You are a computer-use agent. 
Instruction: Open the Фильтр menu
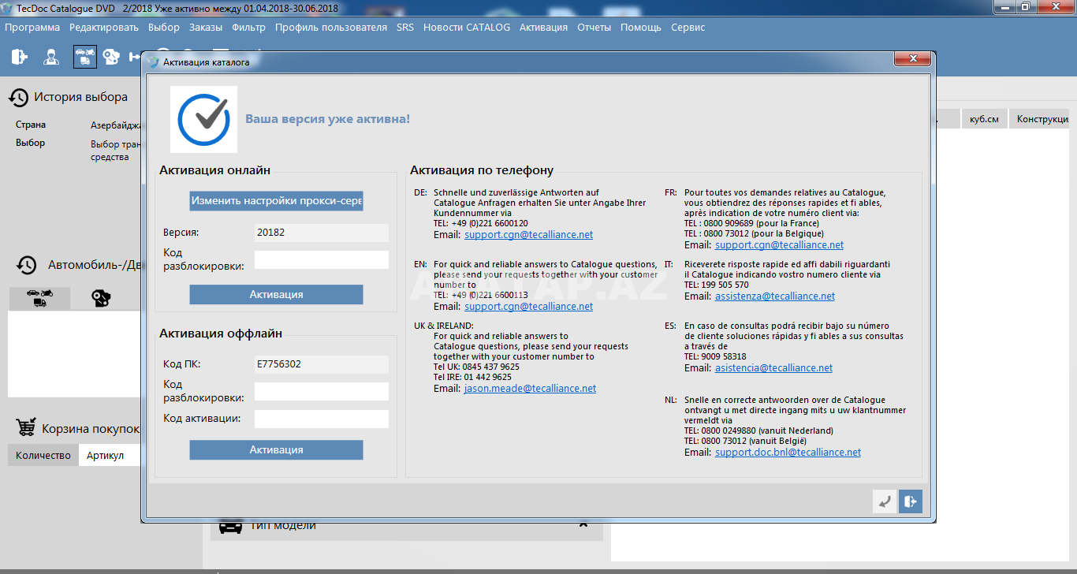tap(249, 27)
